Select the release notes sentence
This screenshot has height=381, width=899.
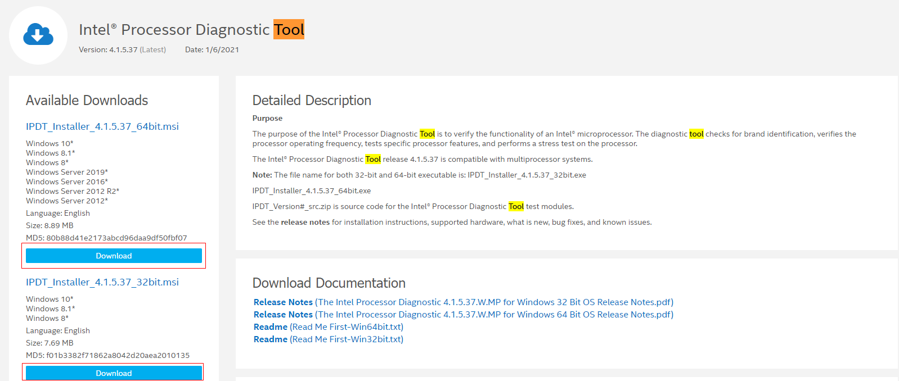452,222
